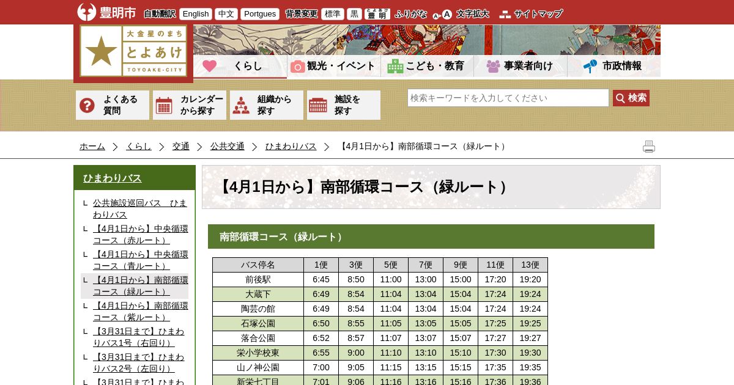Open 中央循環コース（赤ルート）sidebar link
This screenshot has width=734, height=385.
tap(140, 235)
